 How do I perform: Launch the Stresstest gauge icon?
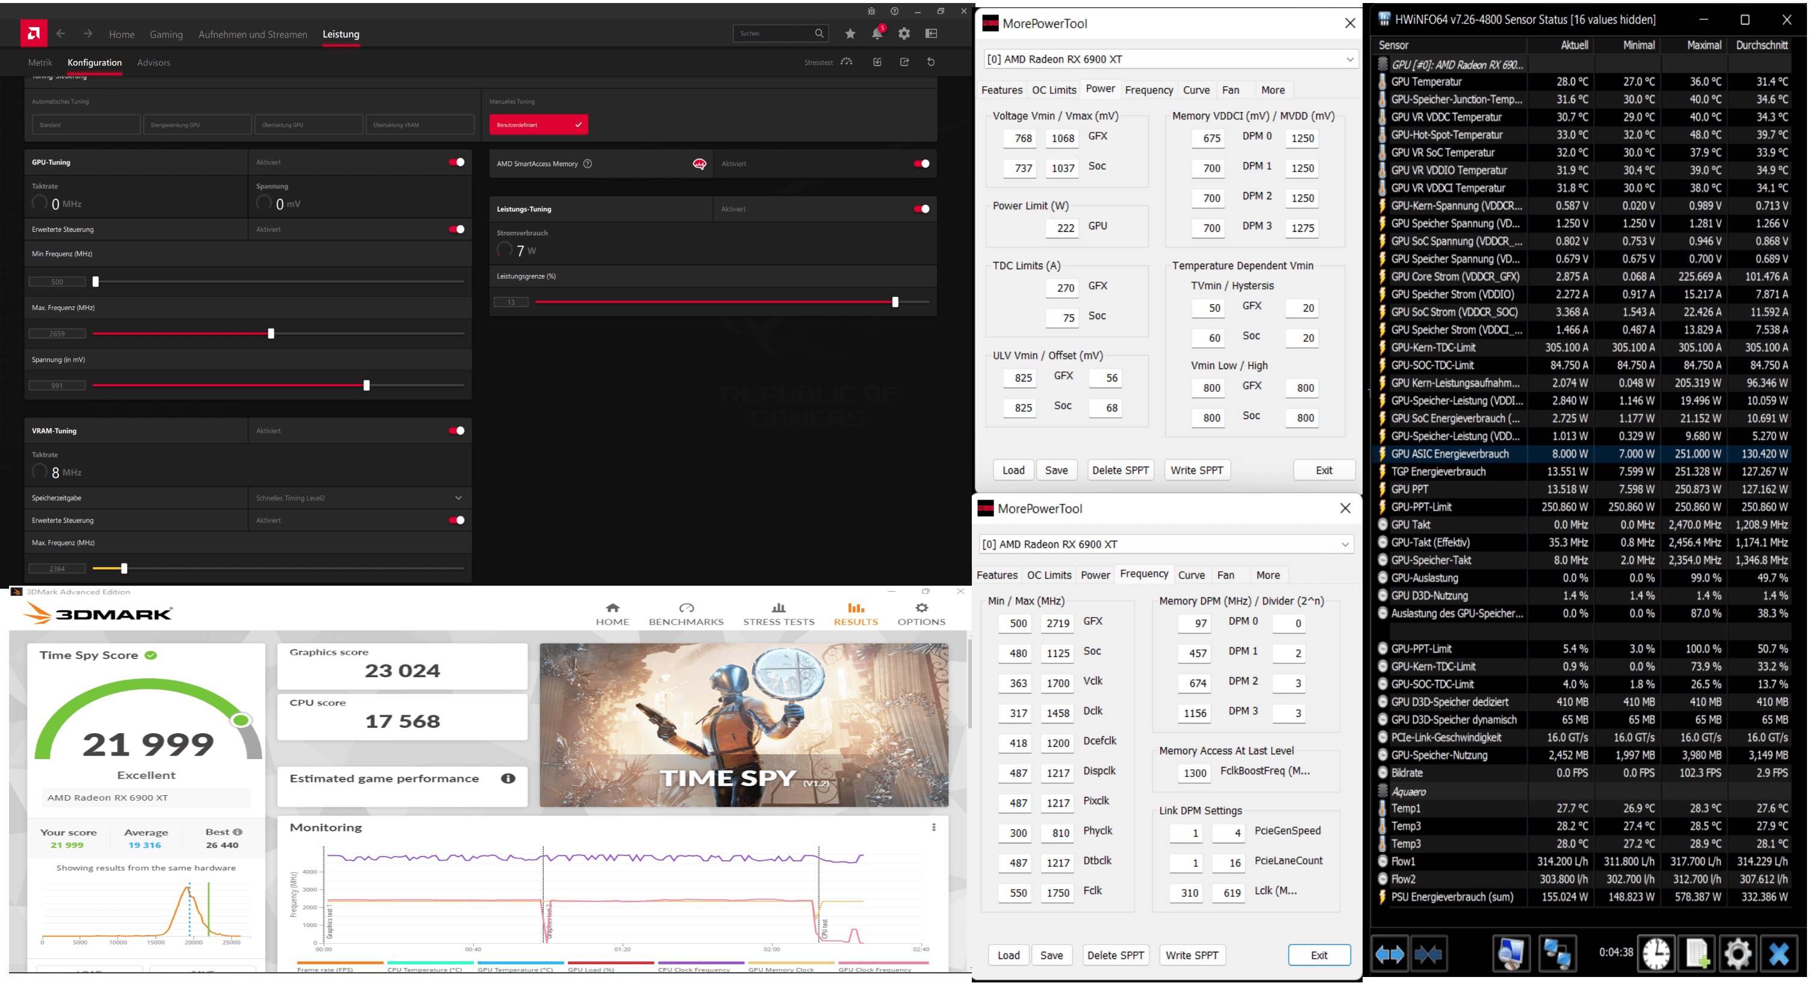click(847, 62)
